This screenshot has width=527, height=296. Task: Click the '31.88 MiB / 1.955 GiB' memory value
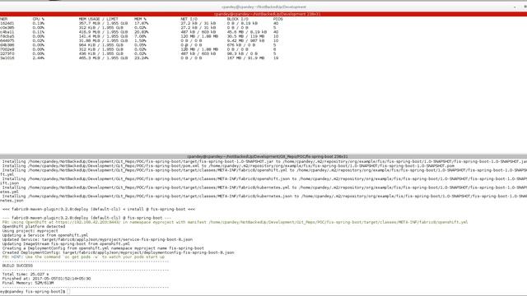point(103,40)
